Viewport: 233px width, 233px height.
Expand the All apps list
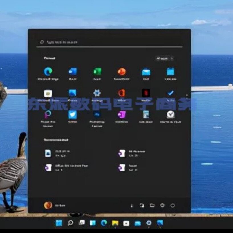[x=165, y=59]
